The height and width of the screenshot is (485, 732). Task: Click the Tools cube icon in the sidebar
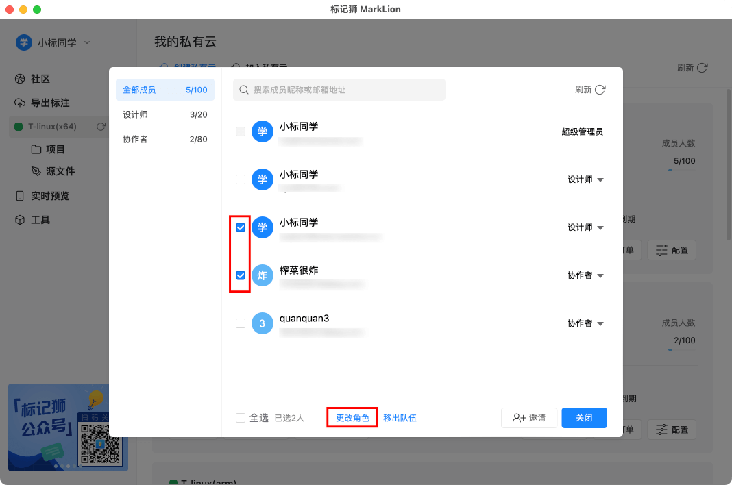20,220
